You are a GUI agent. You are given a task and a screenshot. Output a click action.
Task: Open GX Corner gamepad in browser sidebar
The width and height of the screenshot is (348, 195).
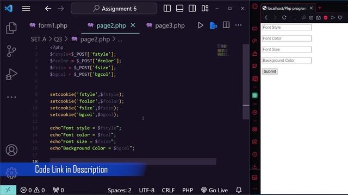click(x=255, y=29)
